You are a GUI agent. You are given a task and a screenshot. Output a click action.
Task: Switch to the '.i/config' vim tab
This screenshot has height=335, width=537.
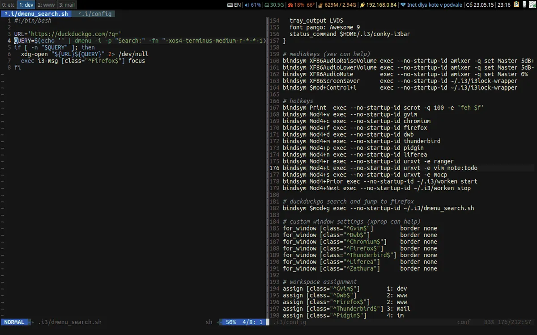[x=95, y=13]
